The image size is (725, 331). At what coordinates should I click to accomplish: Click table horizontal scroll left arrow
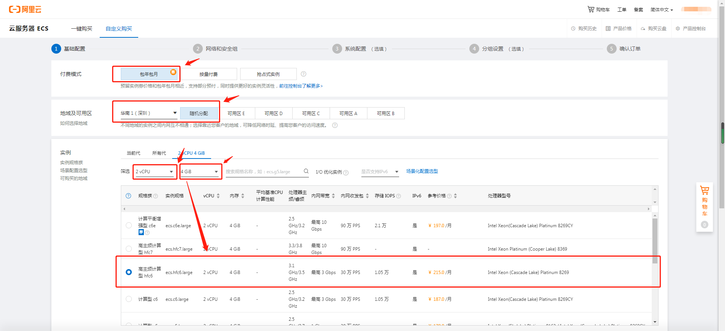click(x=124, y=209)
